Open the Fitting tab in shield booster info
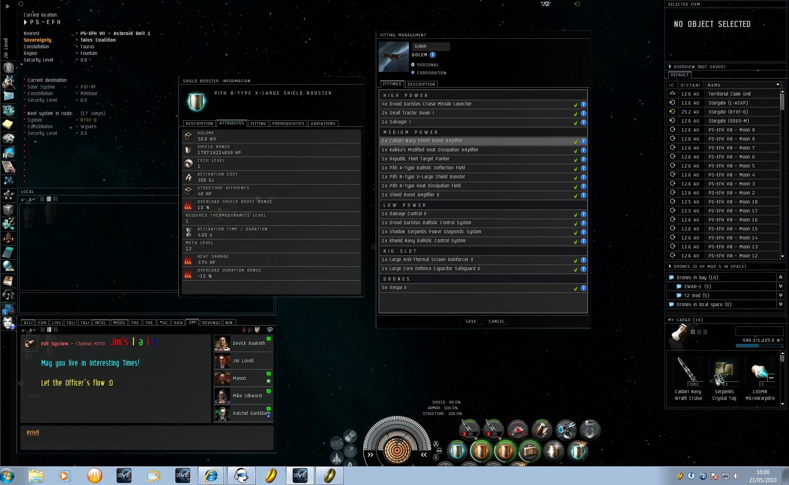789x485 pixels. [258, 123]
